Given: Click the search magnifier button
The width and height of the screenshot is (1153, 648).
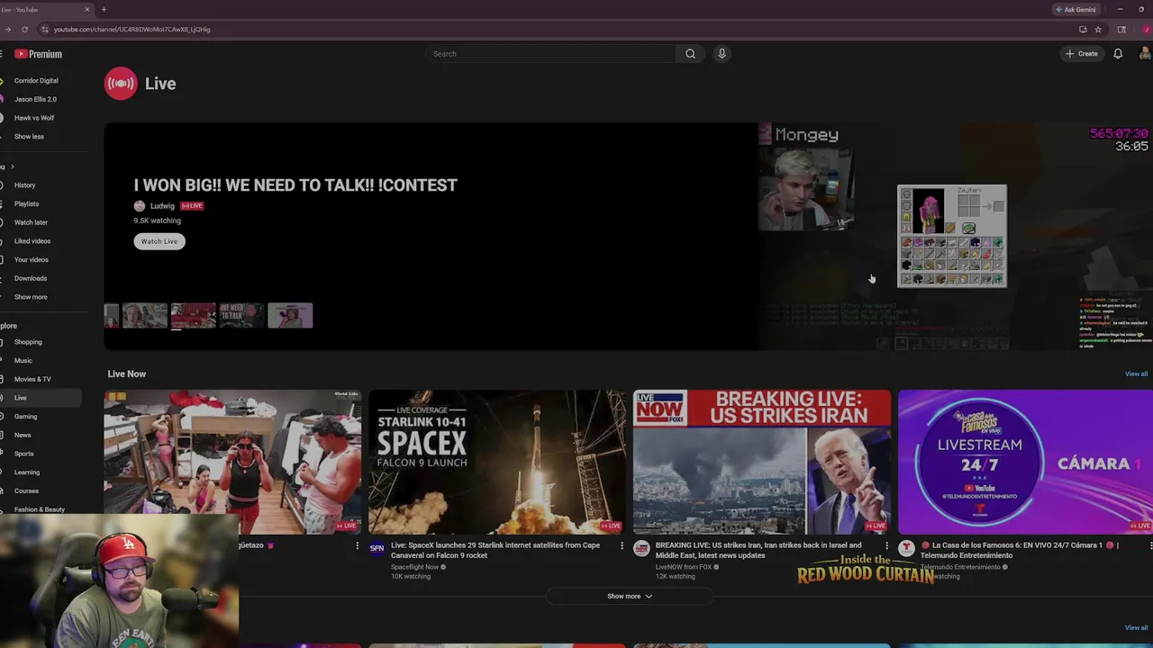Looking at the screenshot, I should click(x=690, y=54).
